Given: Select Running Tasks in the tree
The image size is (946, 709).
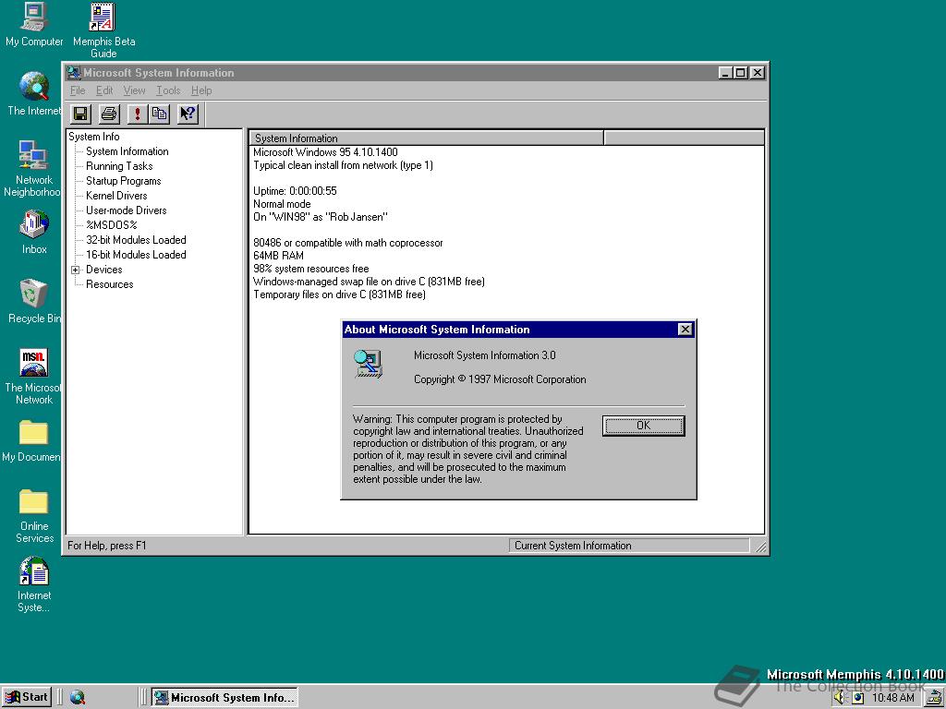Looking at the screenshot, I should click(119, 166).
